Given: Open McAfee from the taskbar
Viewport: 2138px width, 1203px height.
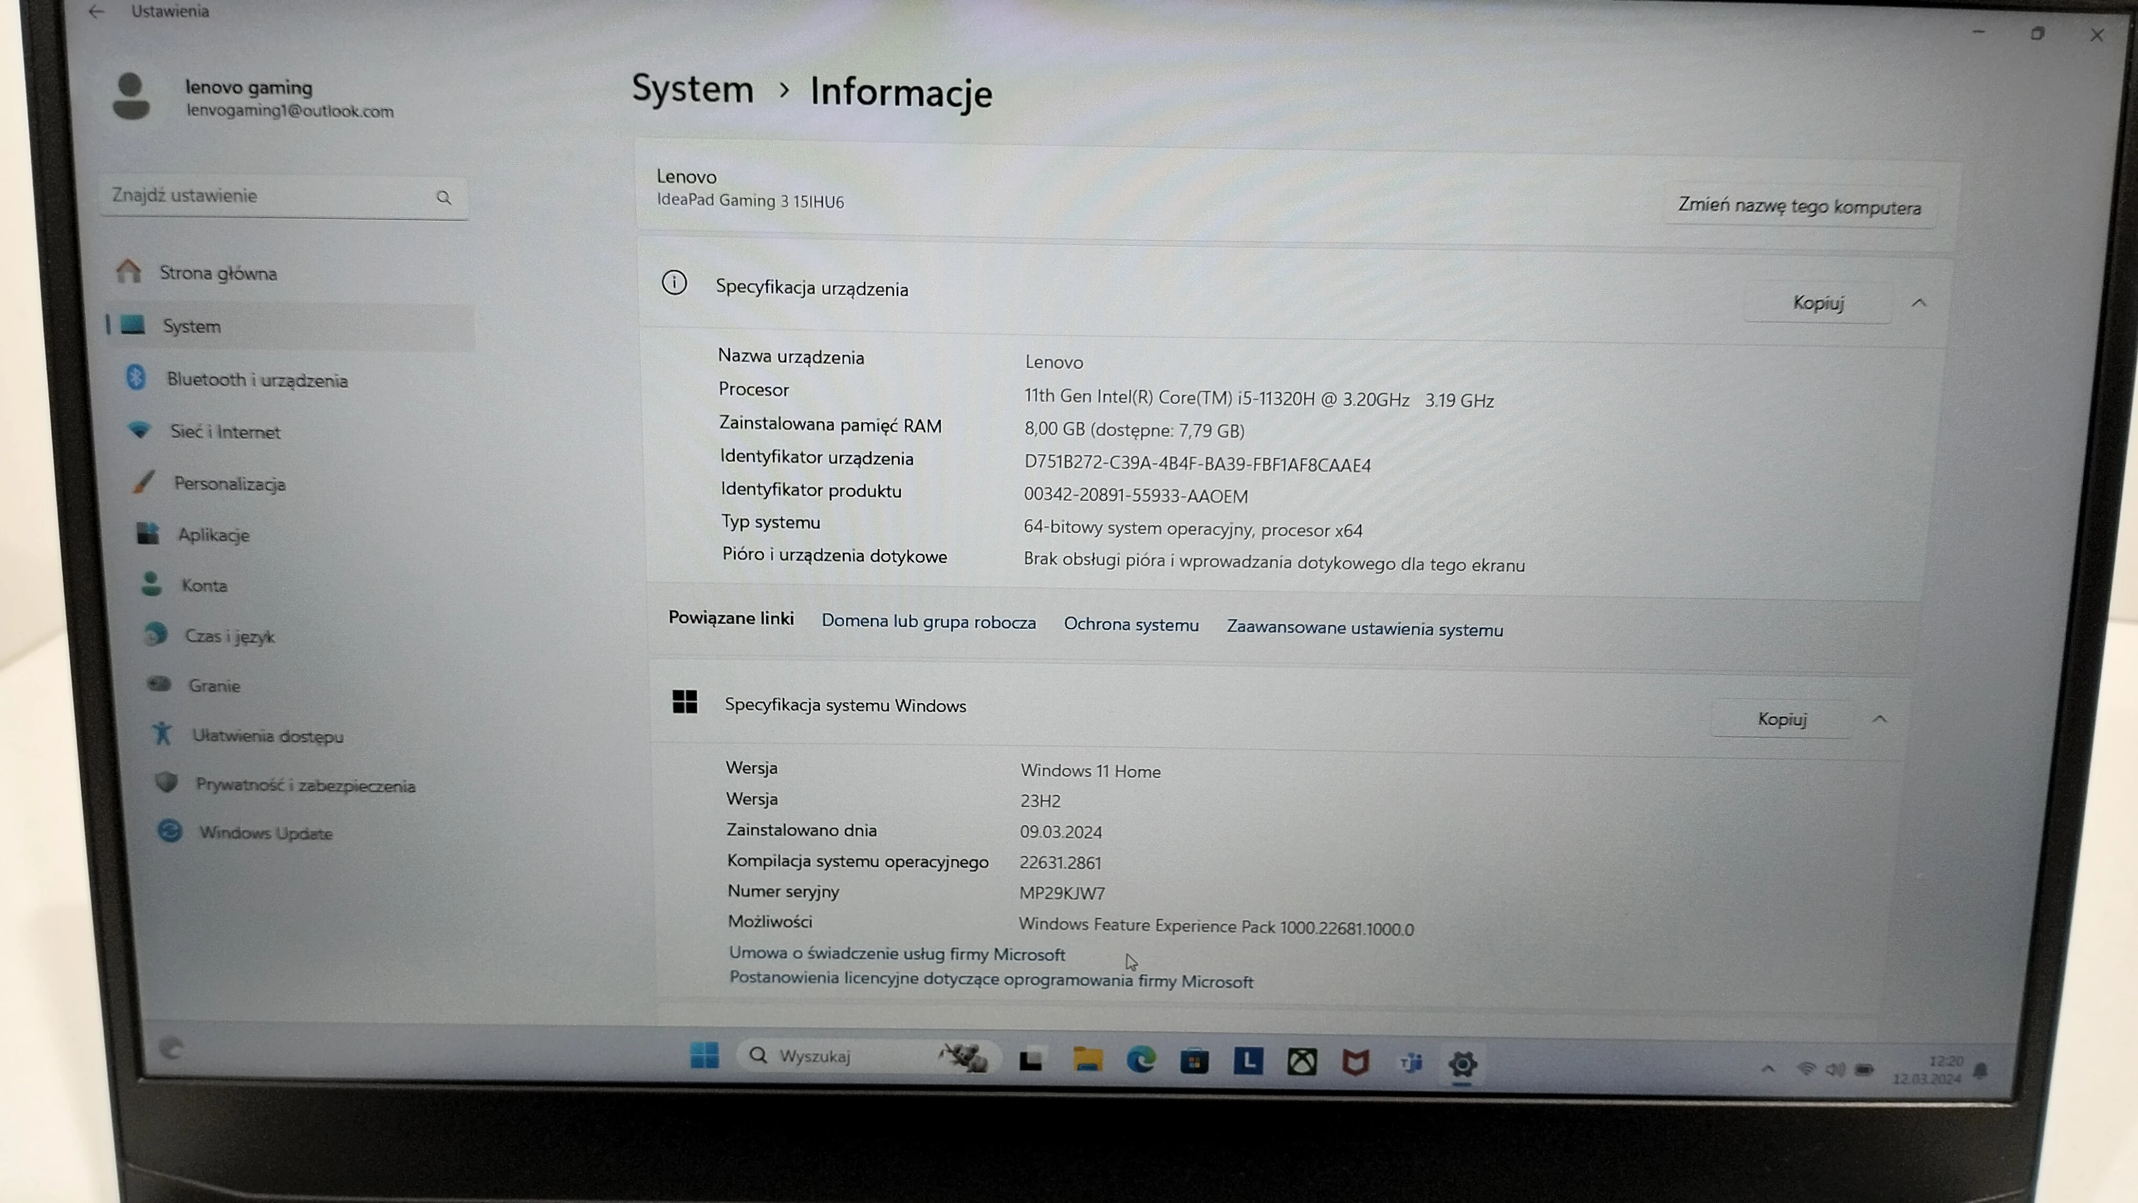Looking at the screenshot, I should pyautogui.click(x=1355, y=1062).
